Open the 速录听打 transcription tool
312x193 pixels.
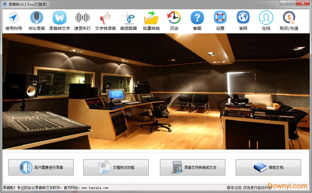(x=82, y=20)
